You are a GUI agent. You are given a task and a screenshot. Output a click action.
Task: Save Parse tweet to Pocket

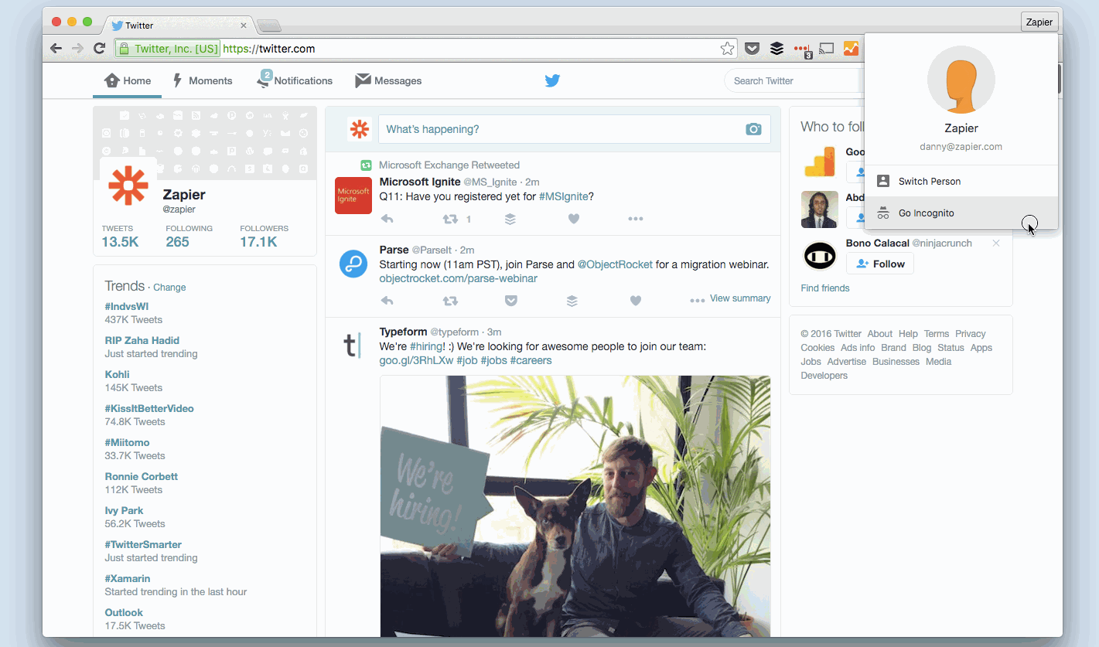point(510,301)
